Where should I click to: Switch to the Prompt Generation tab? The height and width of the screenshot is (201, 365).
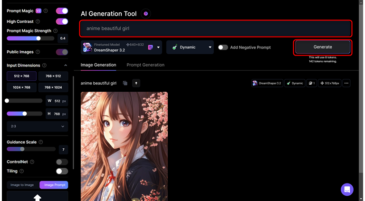pos(145,65)
